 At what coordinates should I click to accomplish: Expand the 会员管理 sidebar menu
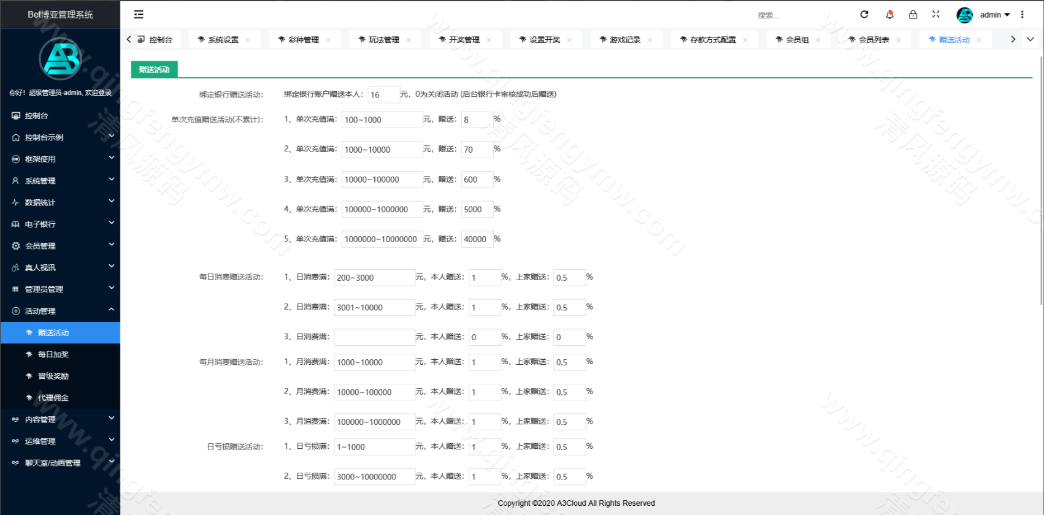click(x=60, y=246)
